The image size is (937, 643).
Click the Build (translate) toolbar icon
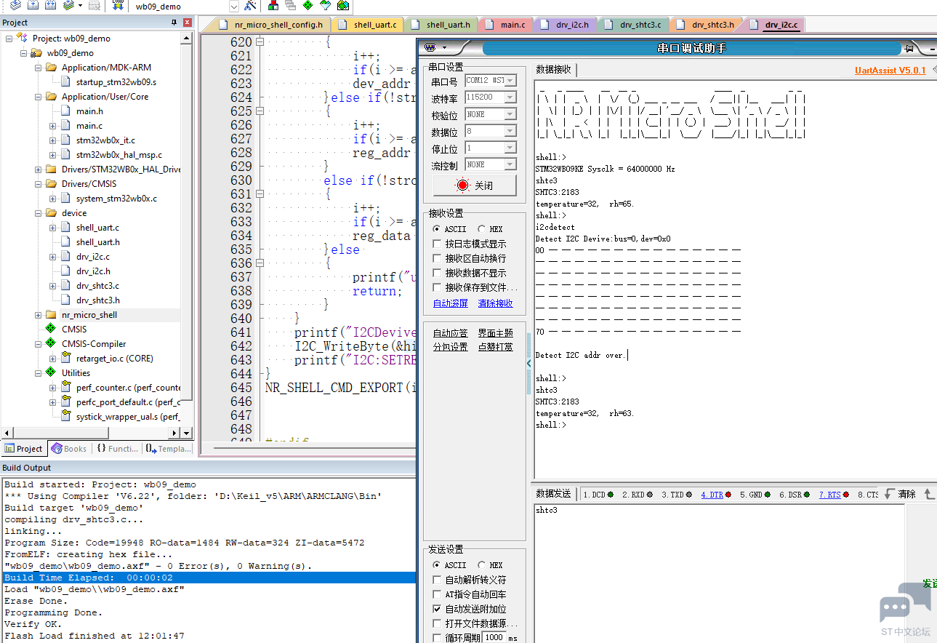click(15, 5)
